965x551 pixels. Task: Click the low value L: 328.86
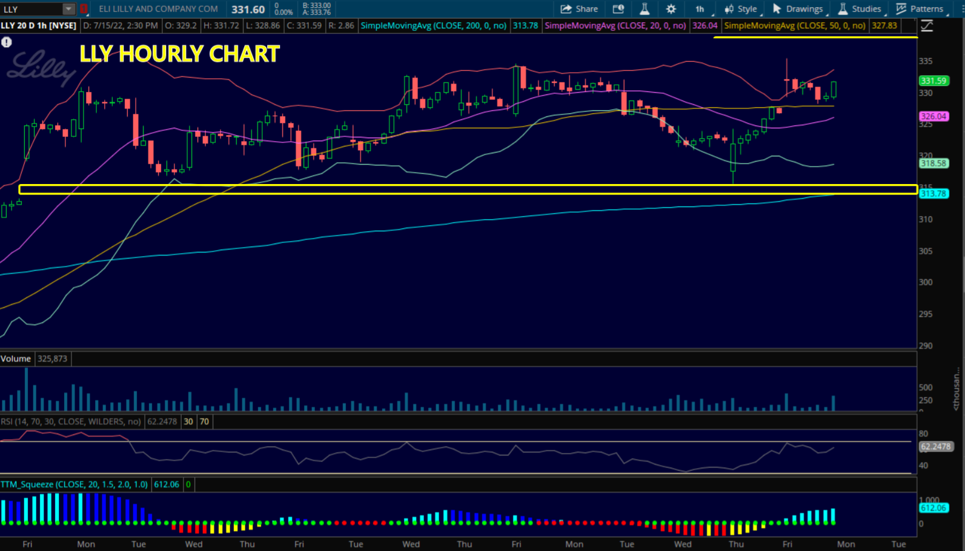[262, 25]
